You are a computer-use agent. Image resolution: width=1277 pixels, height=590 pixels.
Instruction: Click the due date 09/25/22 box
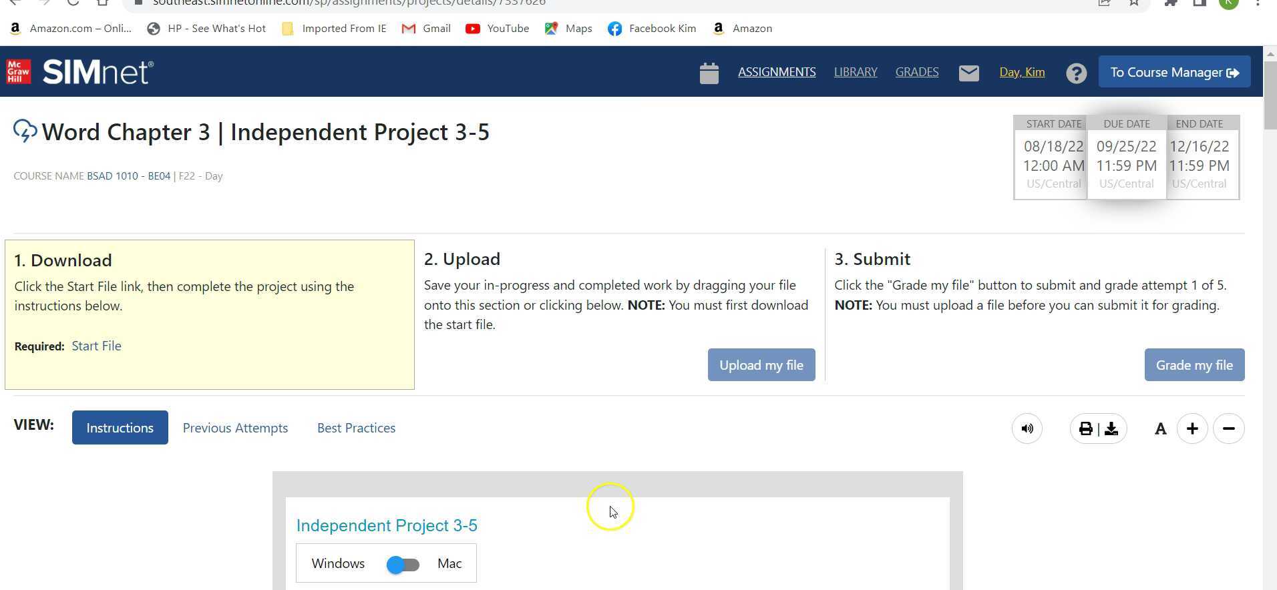[x=1127, y=158]
